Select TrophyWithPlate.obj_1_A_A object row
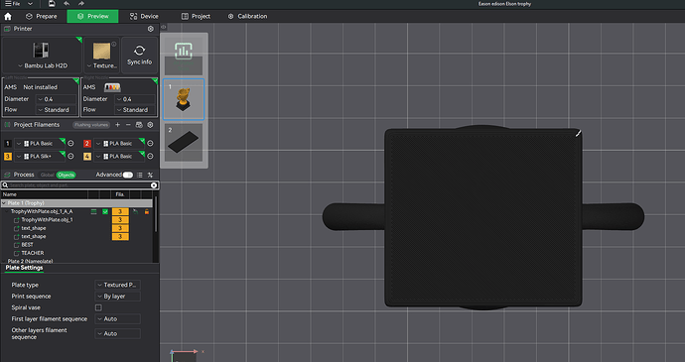This screenshot has height=362, width=685. click(42, 211)
